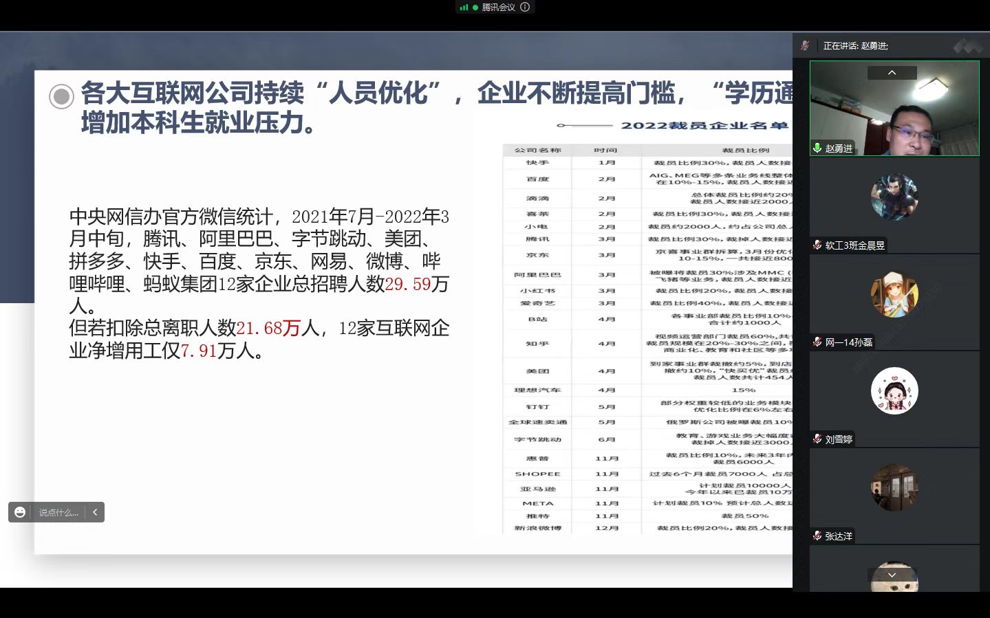Click the green network signal strength icon

click(464, 8)
